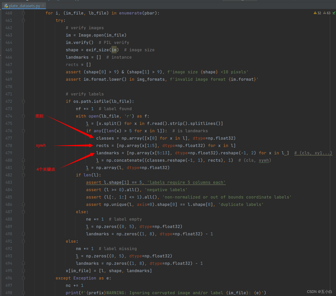Click the yellow warning icon showing 32

315,13
